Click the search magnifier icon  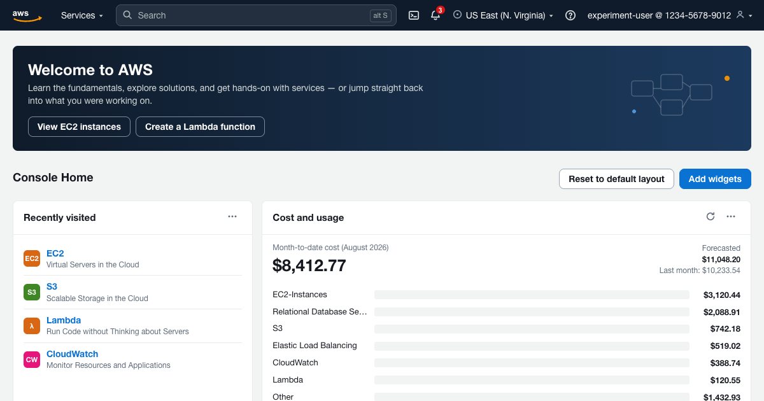click(x=127, y=15)
